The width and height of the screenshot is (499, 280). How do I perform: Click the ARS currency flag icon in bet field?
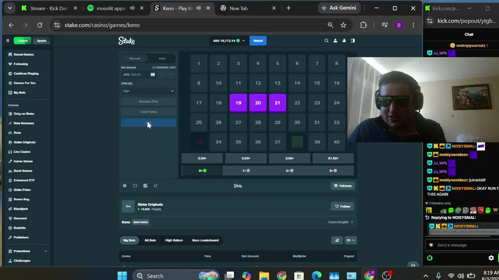click(153, 75)
